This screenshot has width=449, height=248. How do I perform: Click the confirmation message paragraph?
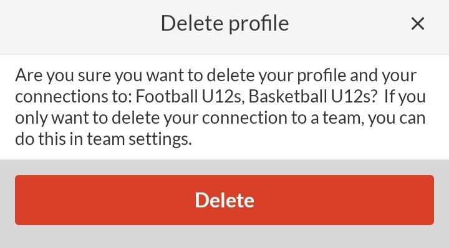click(221, 107)
